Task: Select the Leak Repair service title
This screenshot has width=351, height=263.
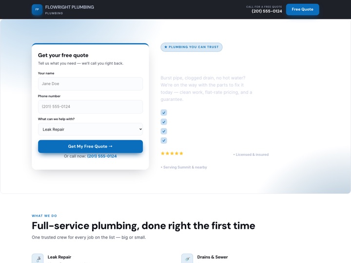Action: coord(59,257)
